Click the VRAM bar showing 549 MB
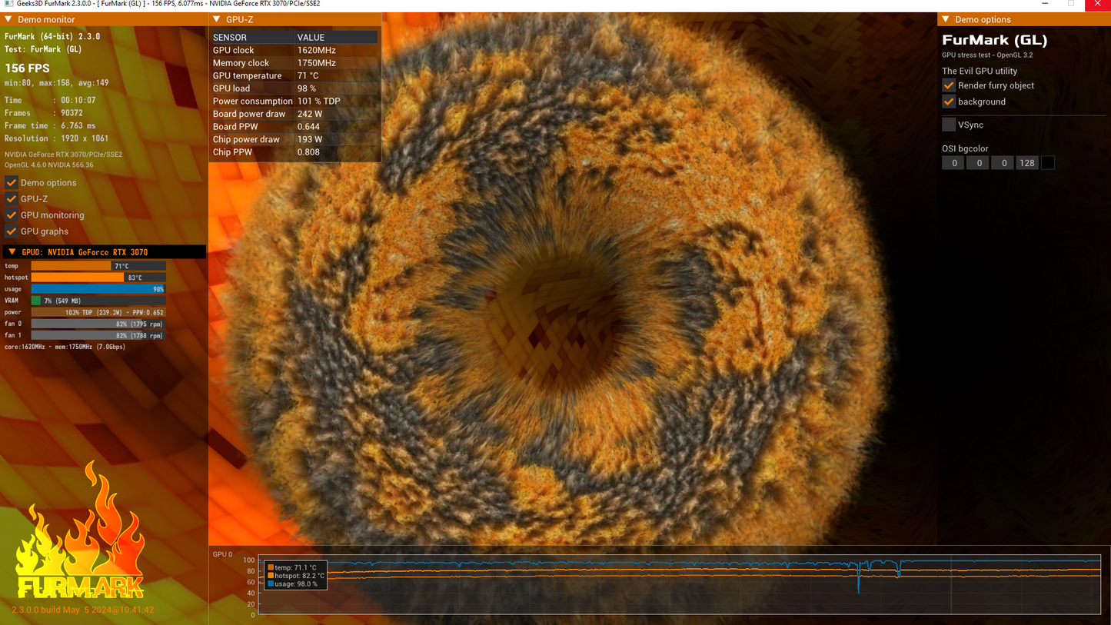This screenshot has height=625, width=1111. [x=98, y=301]
